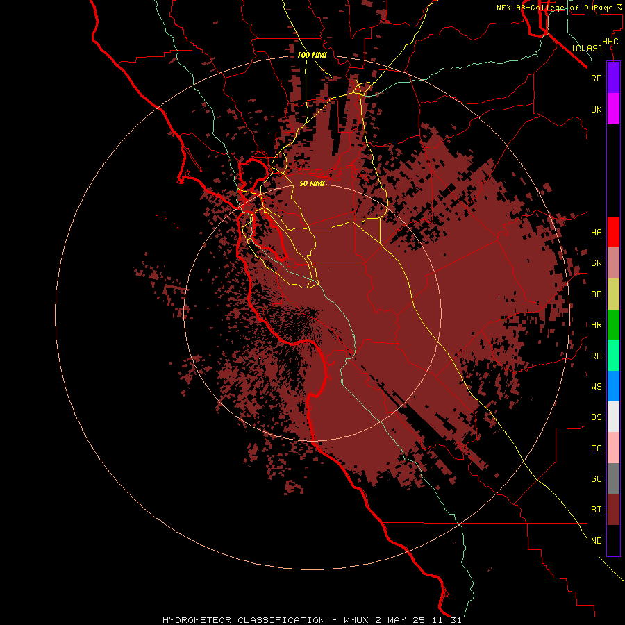Select the GC gray legend swatch

pos(613,478)
